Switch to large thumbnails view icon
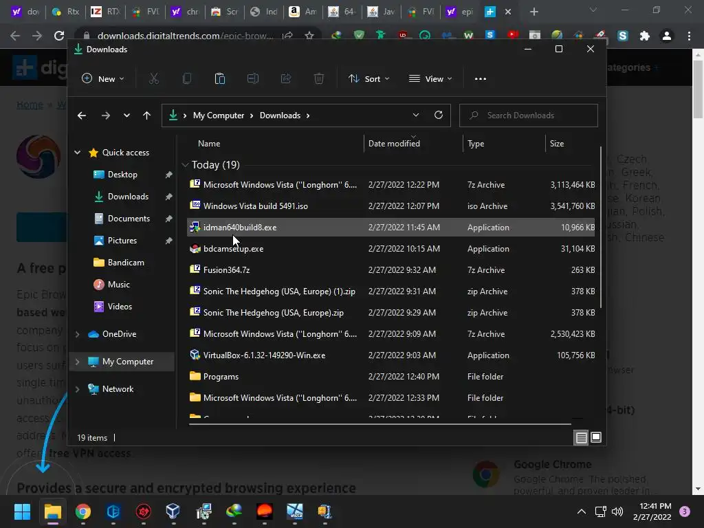The width and height of the screenshot is (704, 528). [x=596, y=437]
